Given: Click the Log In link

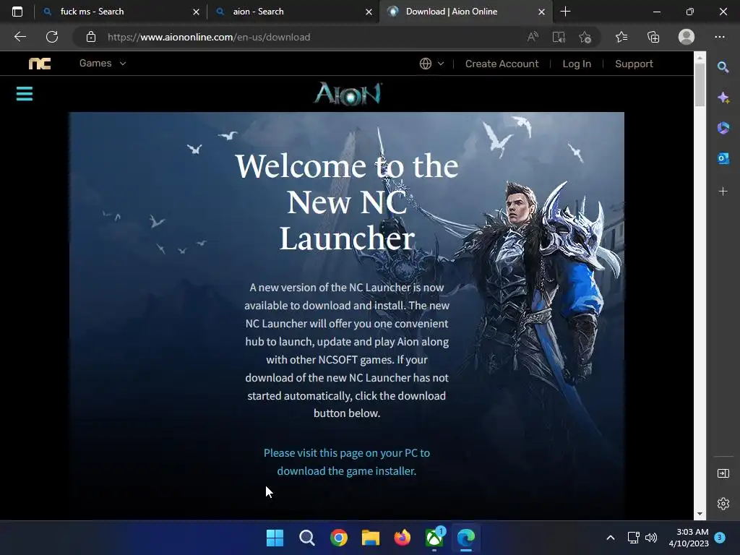Looking at the screenshot, I should click(577, 64).
